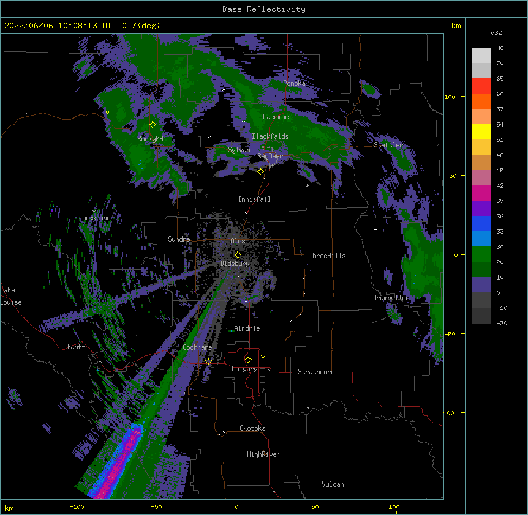This screenshot has height=515, width=528.
Task: Click the asterisk marker east of Innisfail
Action: (307, 186)
